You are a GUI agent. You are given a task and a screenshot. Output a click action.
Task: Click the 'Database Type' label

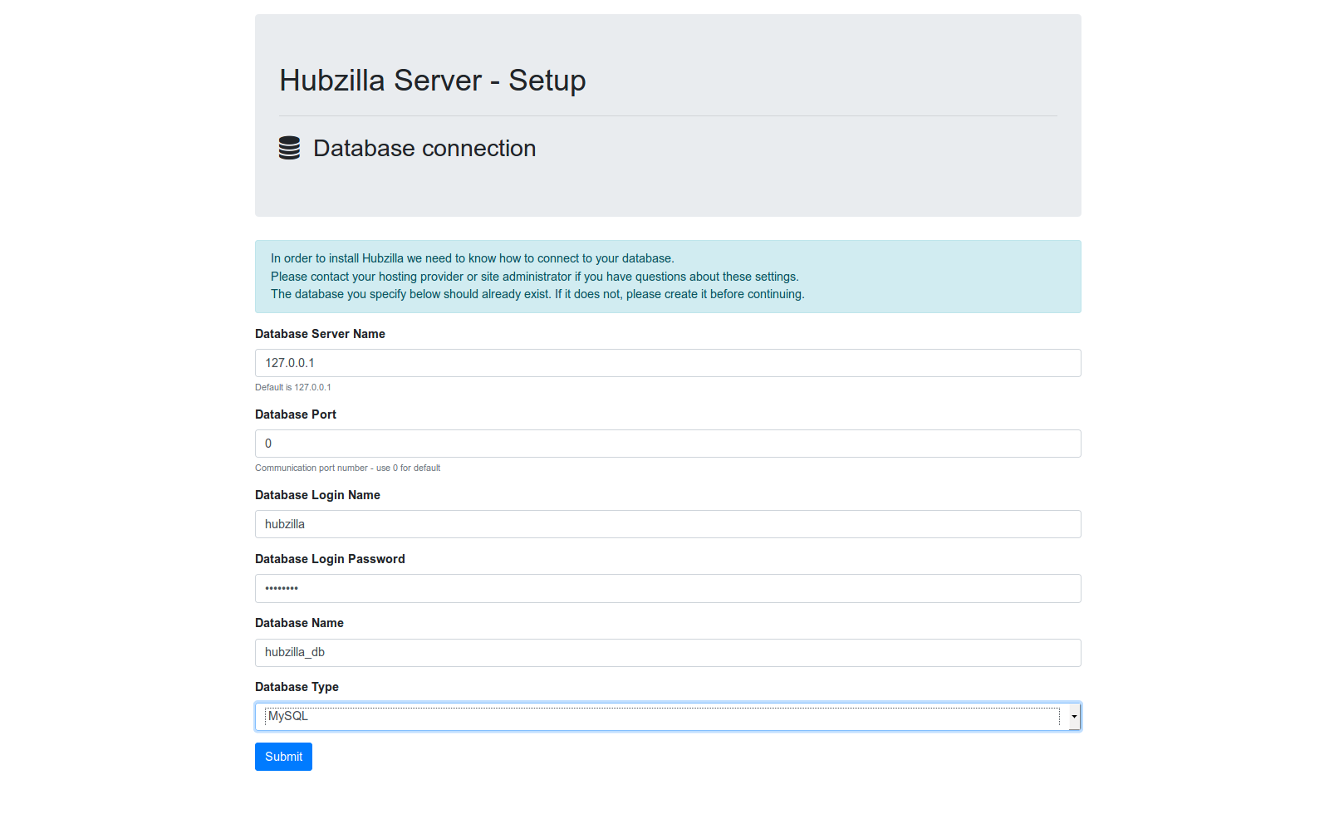[297, 687]
